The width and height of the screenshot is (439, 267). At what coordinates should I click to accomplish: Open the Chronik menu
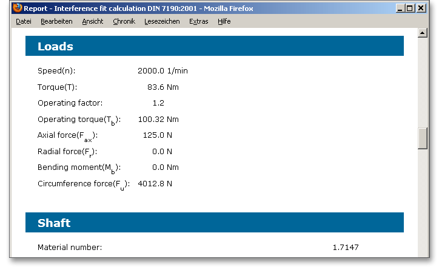click(x=124, y=21)
